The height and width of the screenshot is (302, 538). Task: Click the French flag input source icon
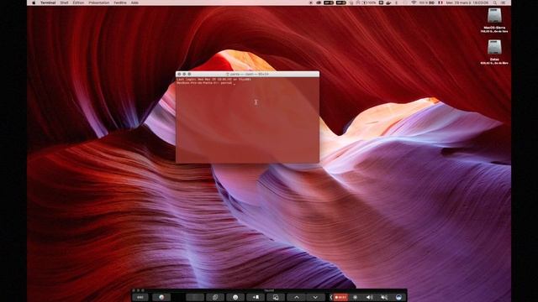(x=440, y=3)
